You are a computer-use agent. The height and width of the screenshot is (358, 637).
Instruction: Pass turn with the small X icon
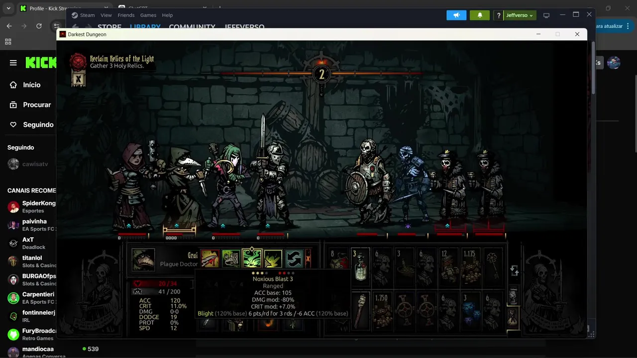(308, 259)
